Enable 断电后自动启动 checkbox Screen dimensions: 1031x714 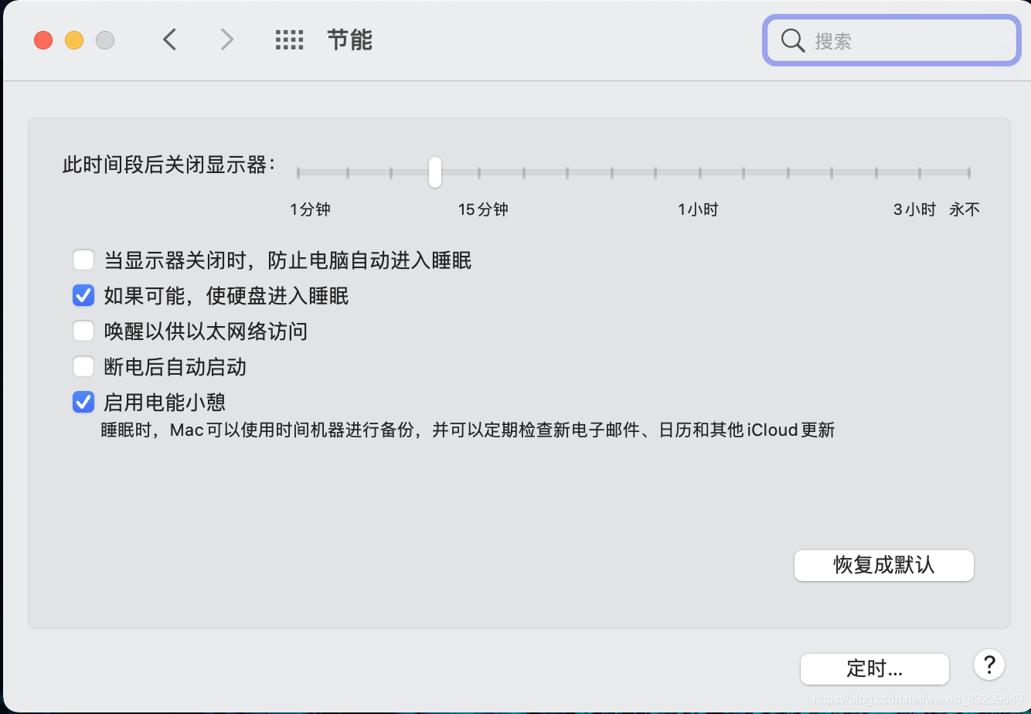[x=83, y=366]
